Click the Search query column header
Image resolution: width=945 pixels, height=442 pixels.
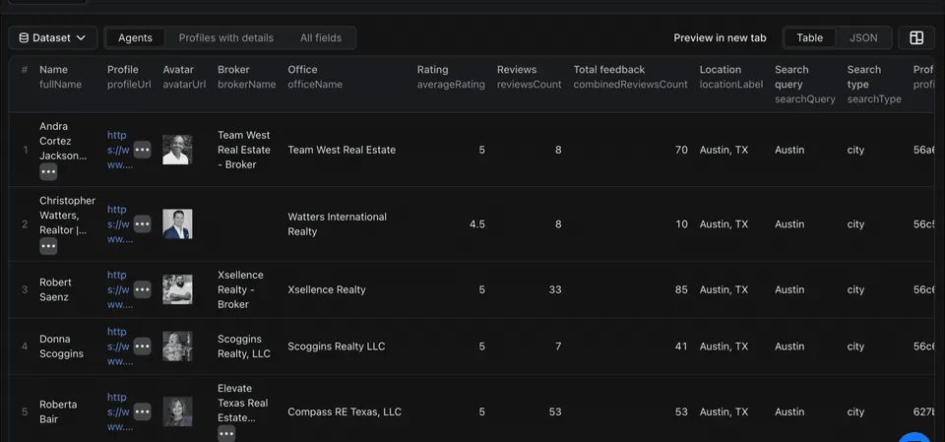(805, 84)
